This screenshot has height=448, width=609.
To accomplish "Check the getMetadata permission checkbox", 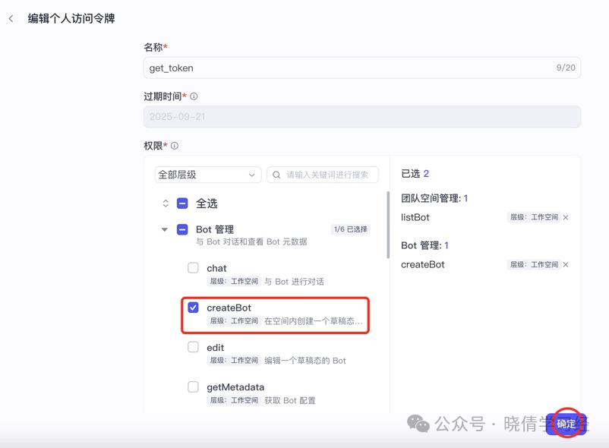I will [193, 386].
